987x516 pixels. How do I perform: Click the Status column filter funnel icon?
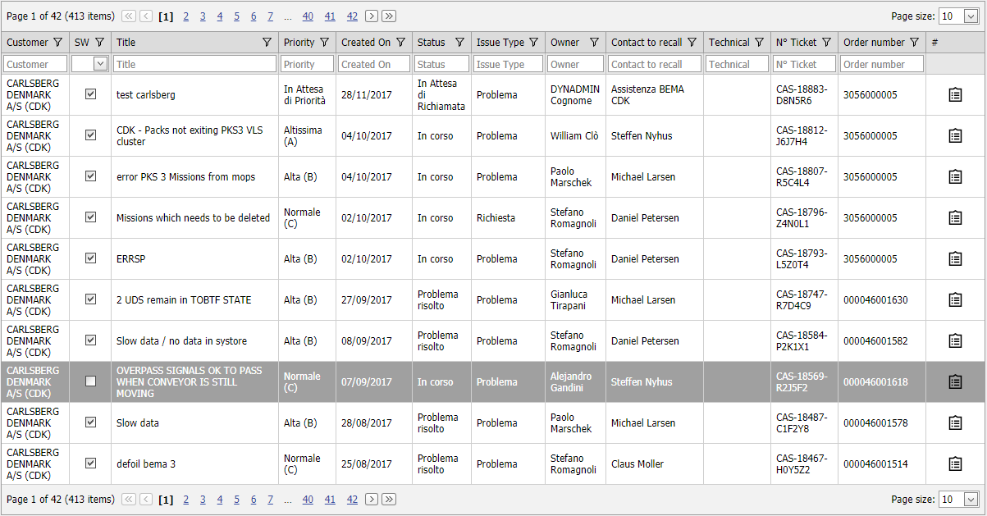coord(459,43)
